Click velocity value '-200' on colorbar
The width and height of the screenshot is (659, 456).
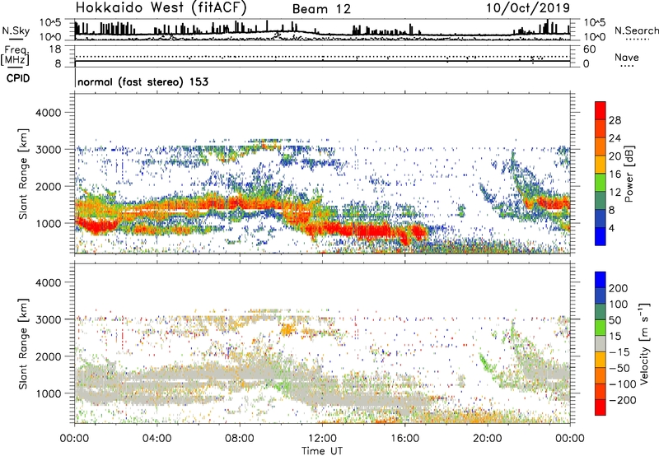[622, 400]
